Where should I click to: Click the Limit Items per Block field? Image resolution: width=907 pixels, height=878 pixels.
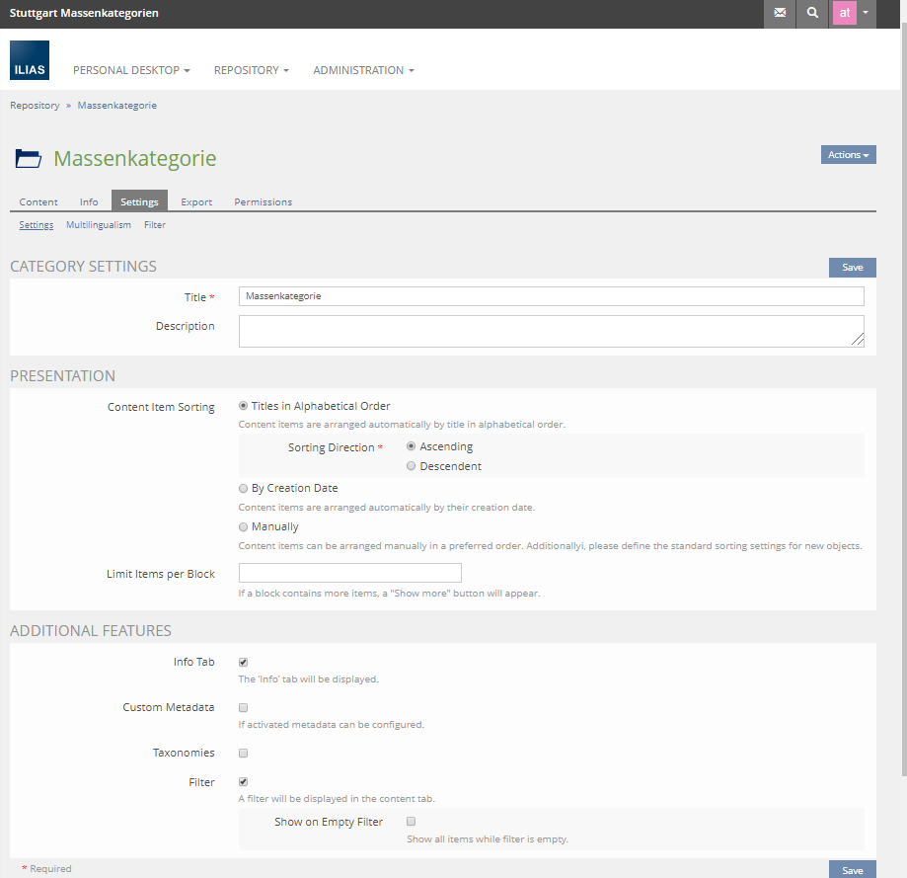click(350, 573)
